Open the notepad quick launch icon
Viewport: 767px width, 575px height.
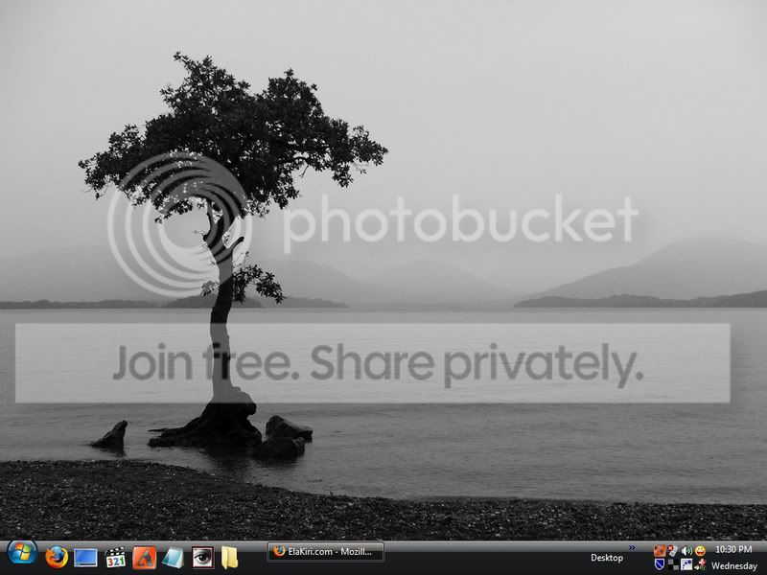[173, 558]
